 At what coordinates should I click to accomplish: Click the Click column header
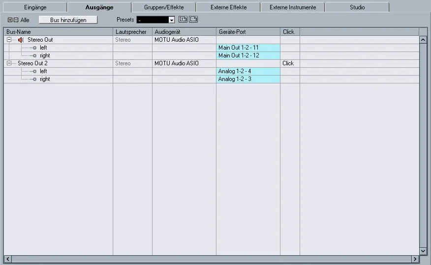(290, 32)
